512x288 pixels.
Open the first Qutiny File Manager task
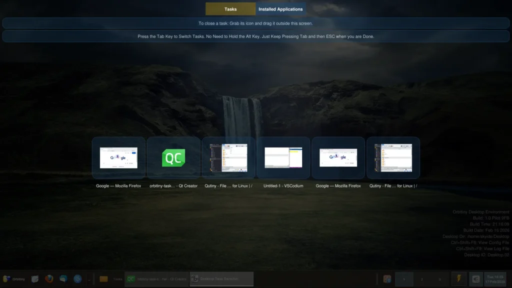[228, 158]
